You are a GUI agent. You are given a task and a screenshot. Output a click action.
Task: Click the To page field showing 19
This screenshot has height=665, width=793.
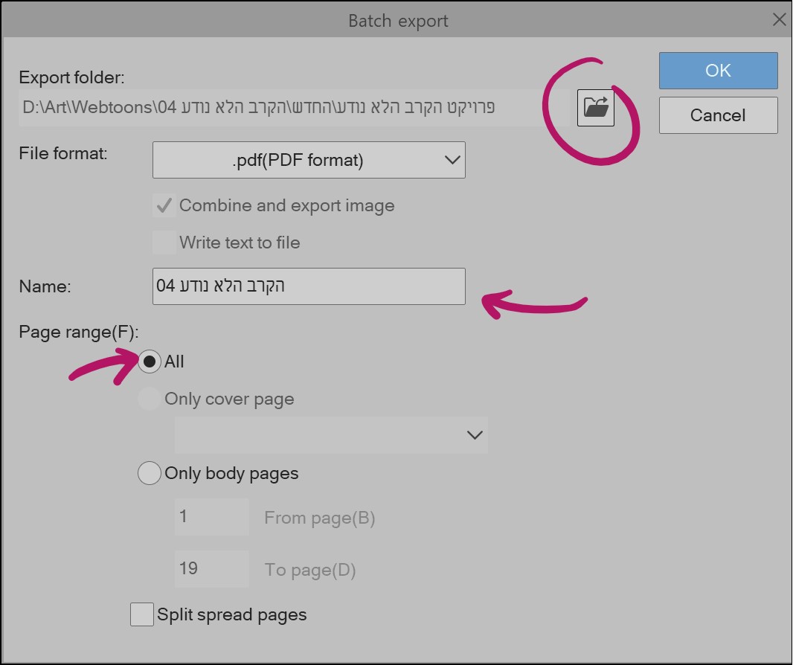211,568
